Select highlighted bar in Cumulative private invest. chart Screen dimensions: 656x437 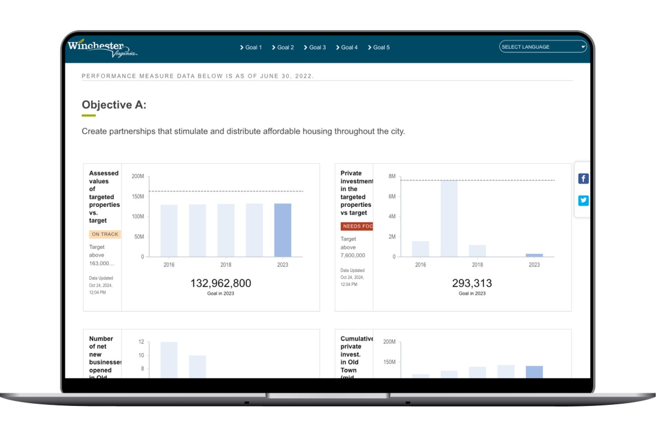point(534,372)
